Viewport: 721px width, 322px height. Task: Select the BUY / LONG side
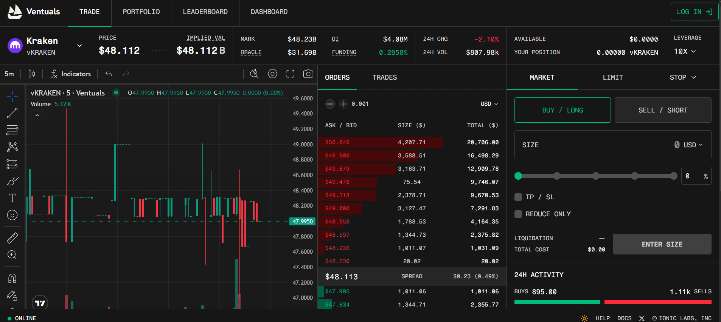click(x=563, y=110)
